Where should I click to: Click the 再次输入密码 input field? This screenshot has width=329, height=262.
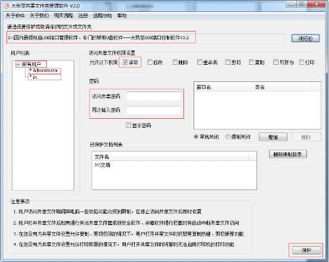click(154, 111)
